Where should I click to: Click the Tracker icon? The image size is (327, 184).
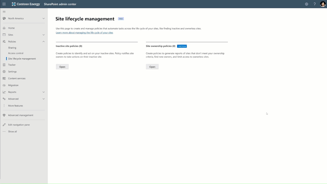(x=4, y=65)
